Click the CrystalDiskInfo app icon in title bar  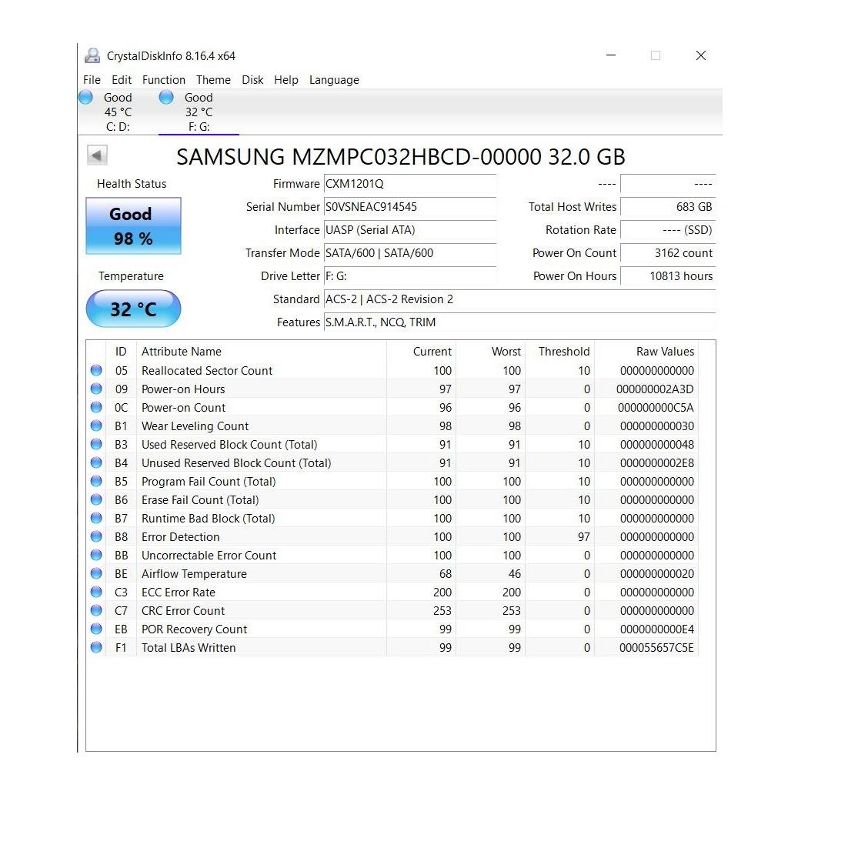(92, 55)
